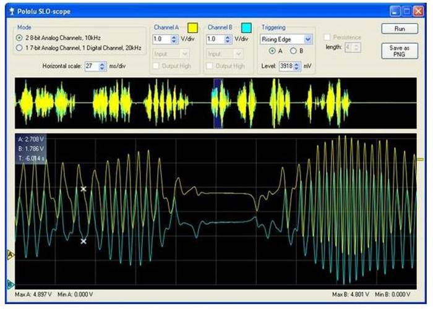Click the Pololu app icon in title bar
The width and height of the screenshot is (433, 309).
[x=11, y=11]
